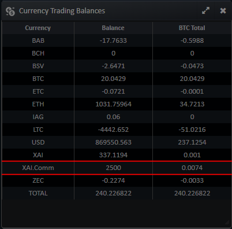Screen dimensions: 232x229
Task: Select the XAI currency cell
Action: click(38, 155)
